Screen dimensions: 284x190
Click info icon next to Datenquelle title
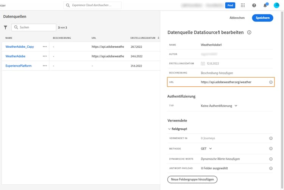(x=249, y=33)
